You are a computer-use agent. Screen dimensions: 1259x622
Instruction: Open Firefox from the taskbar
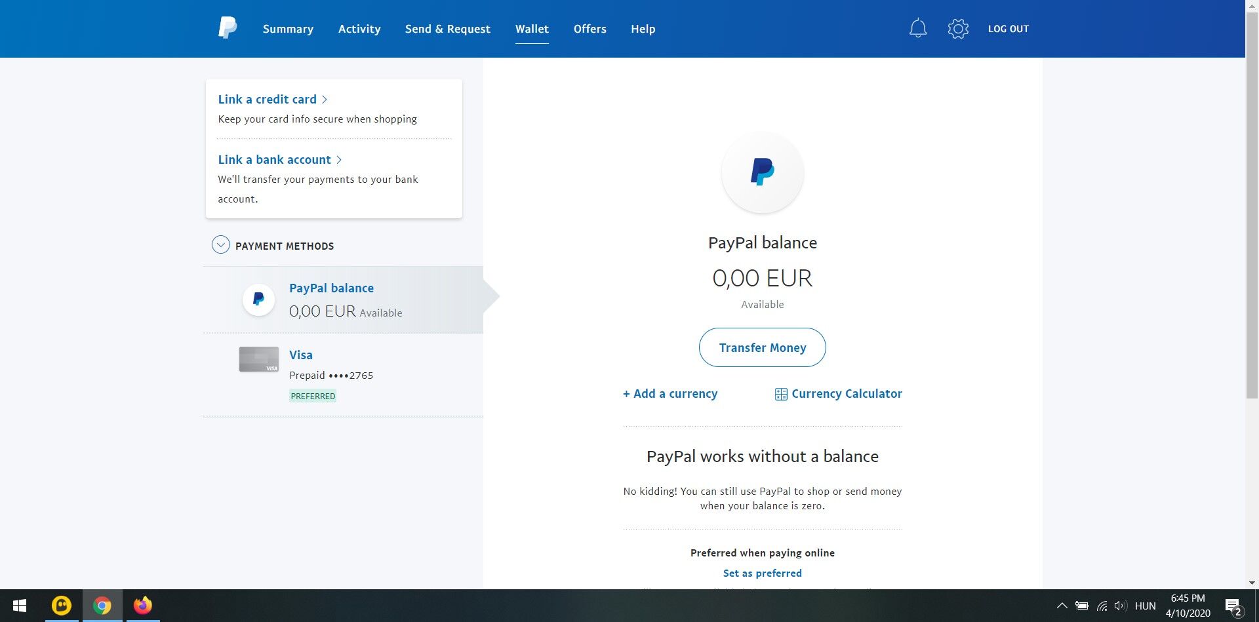pyautogui.click(x=142, y=606)
